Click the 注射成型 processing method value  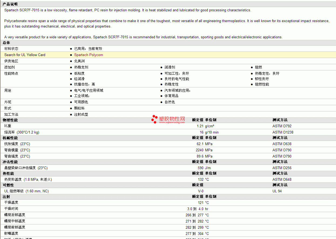[81, 114]
